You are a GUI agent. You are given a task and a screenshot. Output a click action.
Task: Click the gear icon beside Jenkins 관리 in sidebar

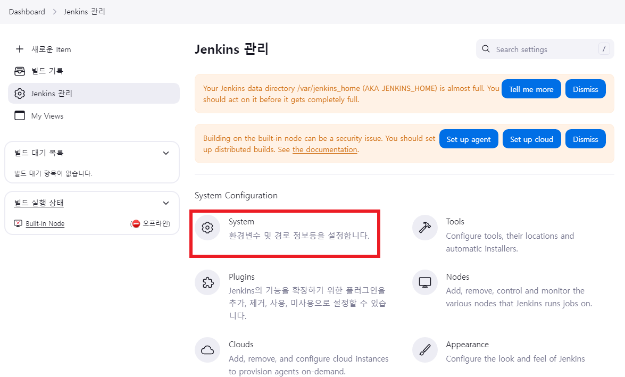[x=20, y=93]
